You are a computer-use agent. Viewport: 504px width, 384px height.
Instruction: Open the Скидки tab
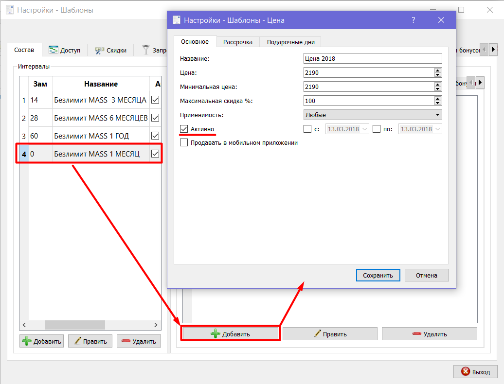click(x=110, y=50)
